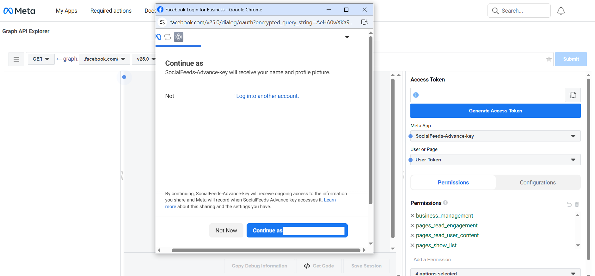595x276 pixels.
Task: Click the undo arrow icon beside Permissions
Action: (x=569, y=205)
